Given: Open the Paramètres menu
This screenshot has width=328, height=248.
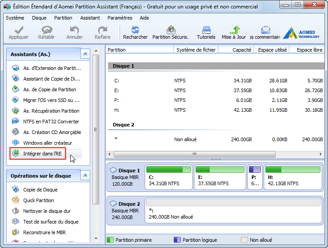Looking at the screenshot, I should [x=120, y=18].
